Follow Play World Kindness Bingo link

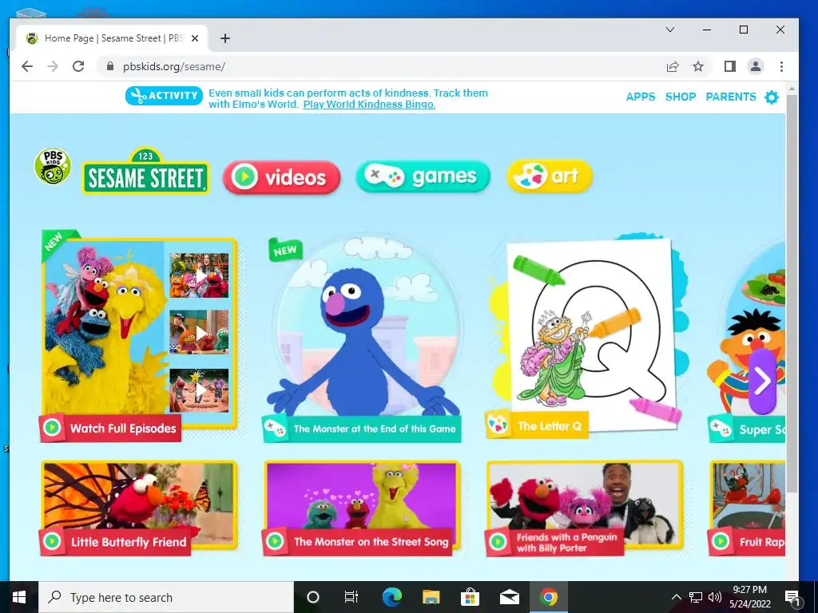pos(369,105)
